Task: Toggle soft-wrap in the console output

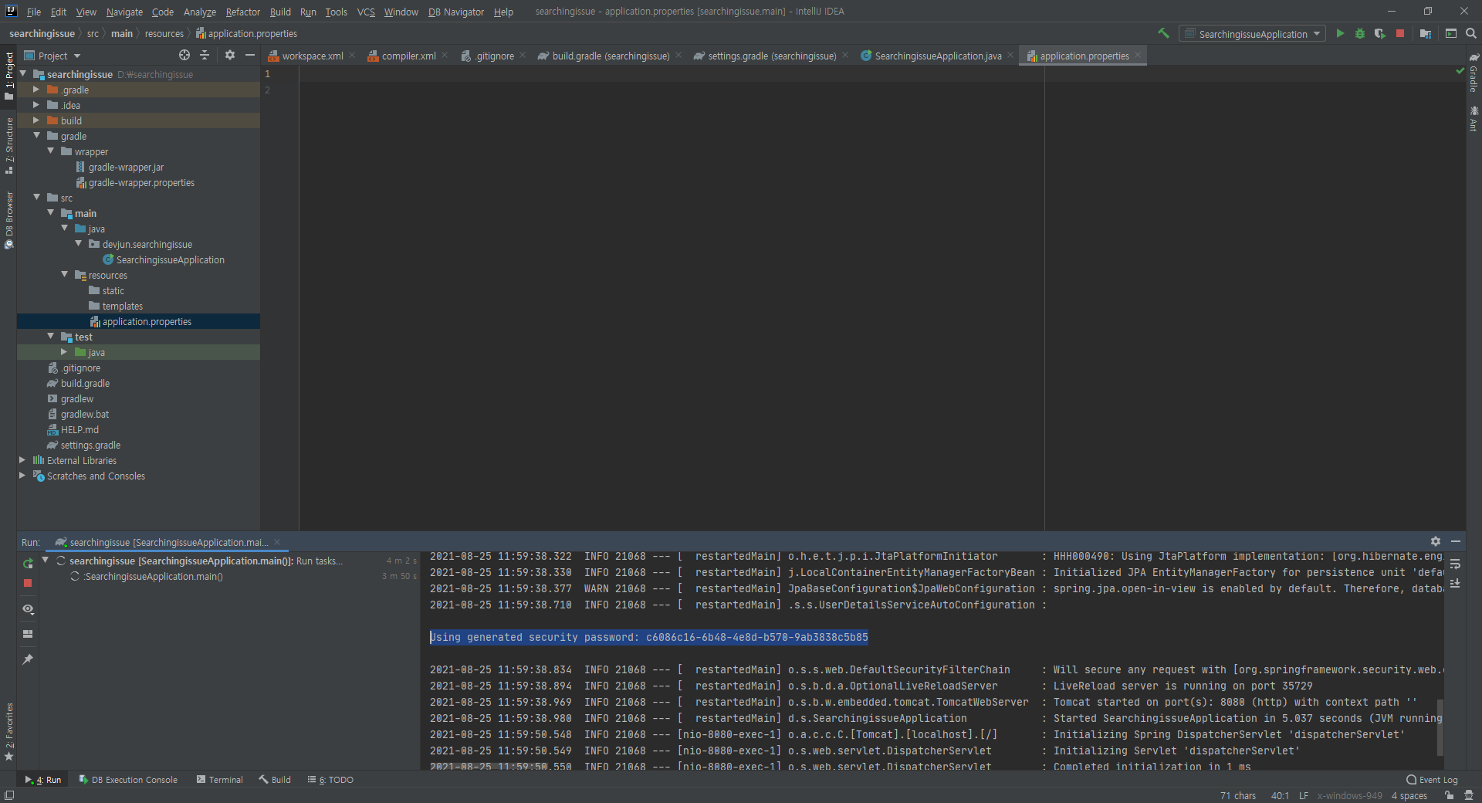Action: 1455,564
